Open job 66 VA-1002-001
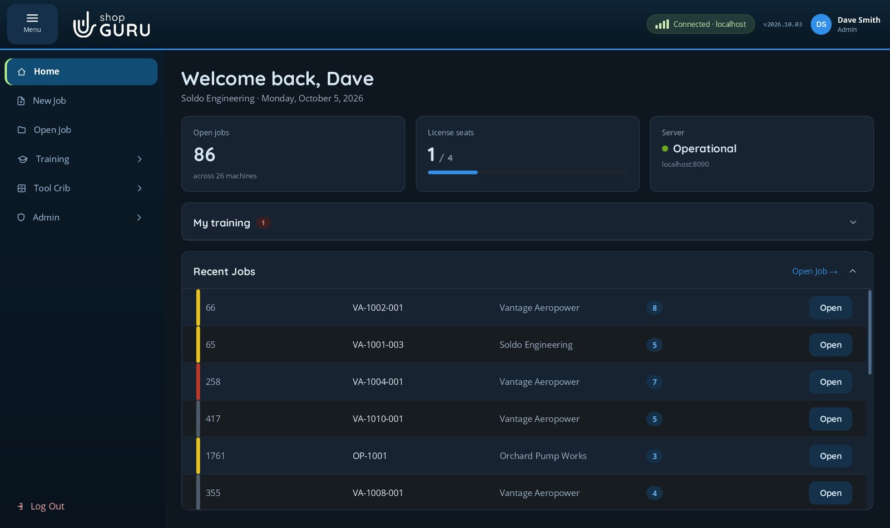This screenshot has height=528, width=890. [x=830, y=308]
